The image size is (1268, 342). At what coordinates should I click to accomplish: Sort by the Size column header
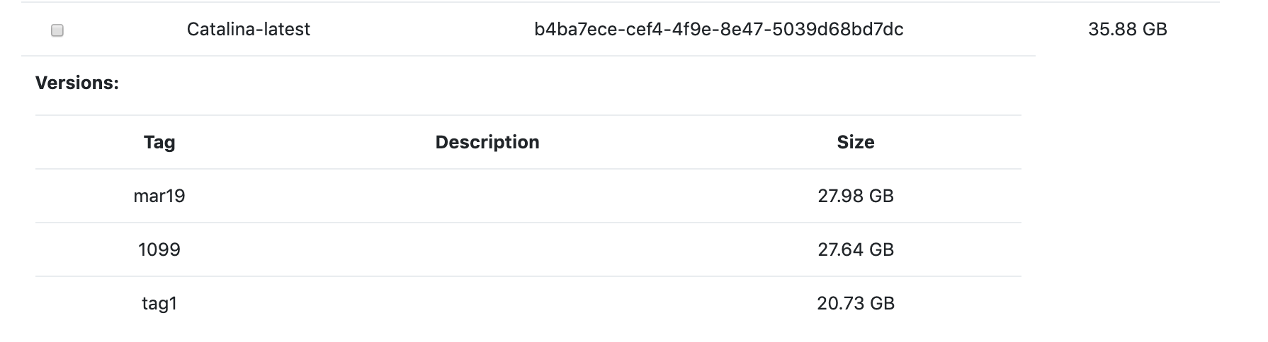855,142
